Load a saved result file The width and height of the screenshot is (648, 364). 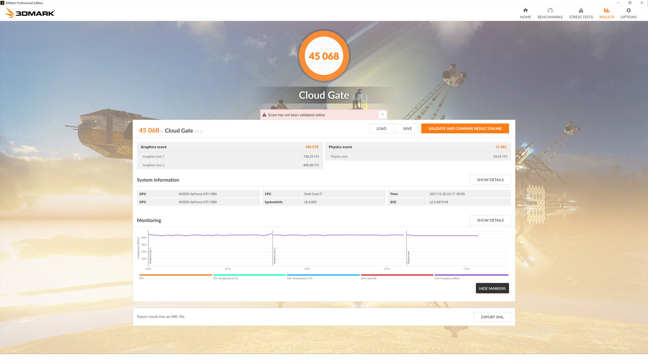pyautogui.click(x=381, y=129)
